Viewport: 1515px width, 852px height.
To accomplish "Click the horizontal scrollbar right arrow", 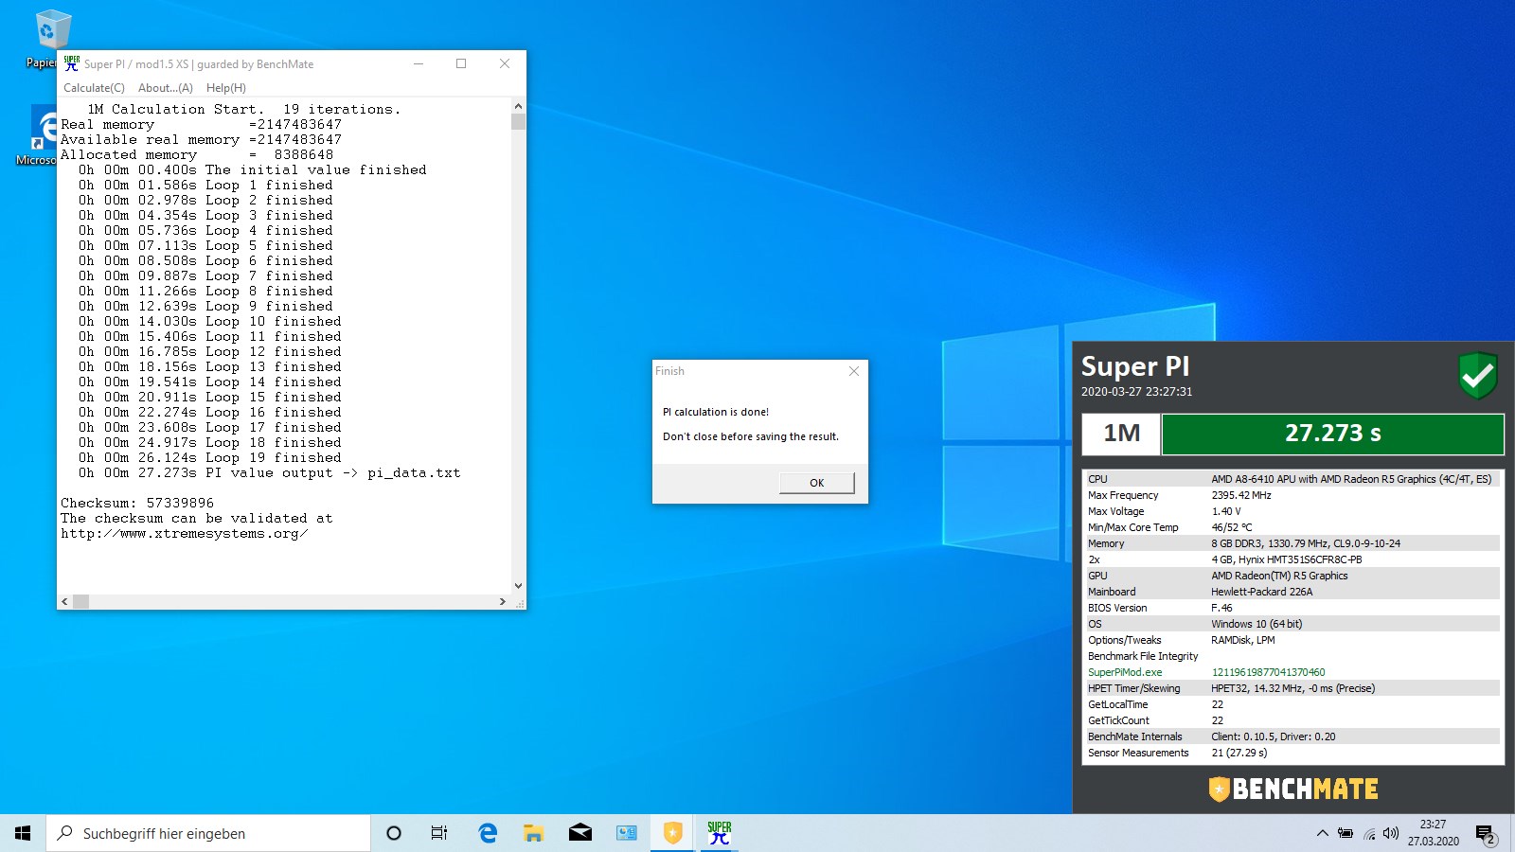I will [x=503, y=601].
